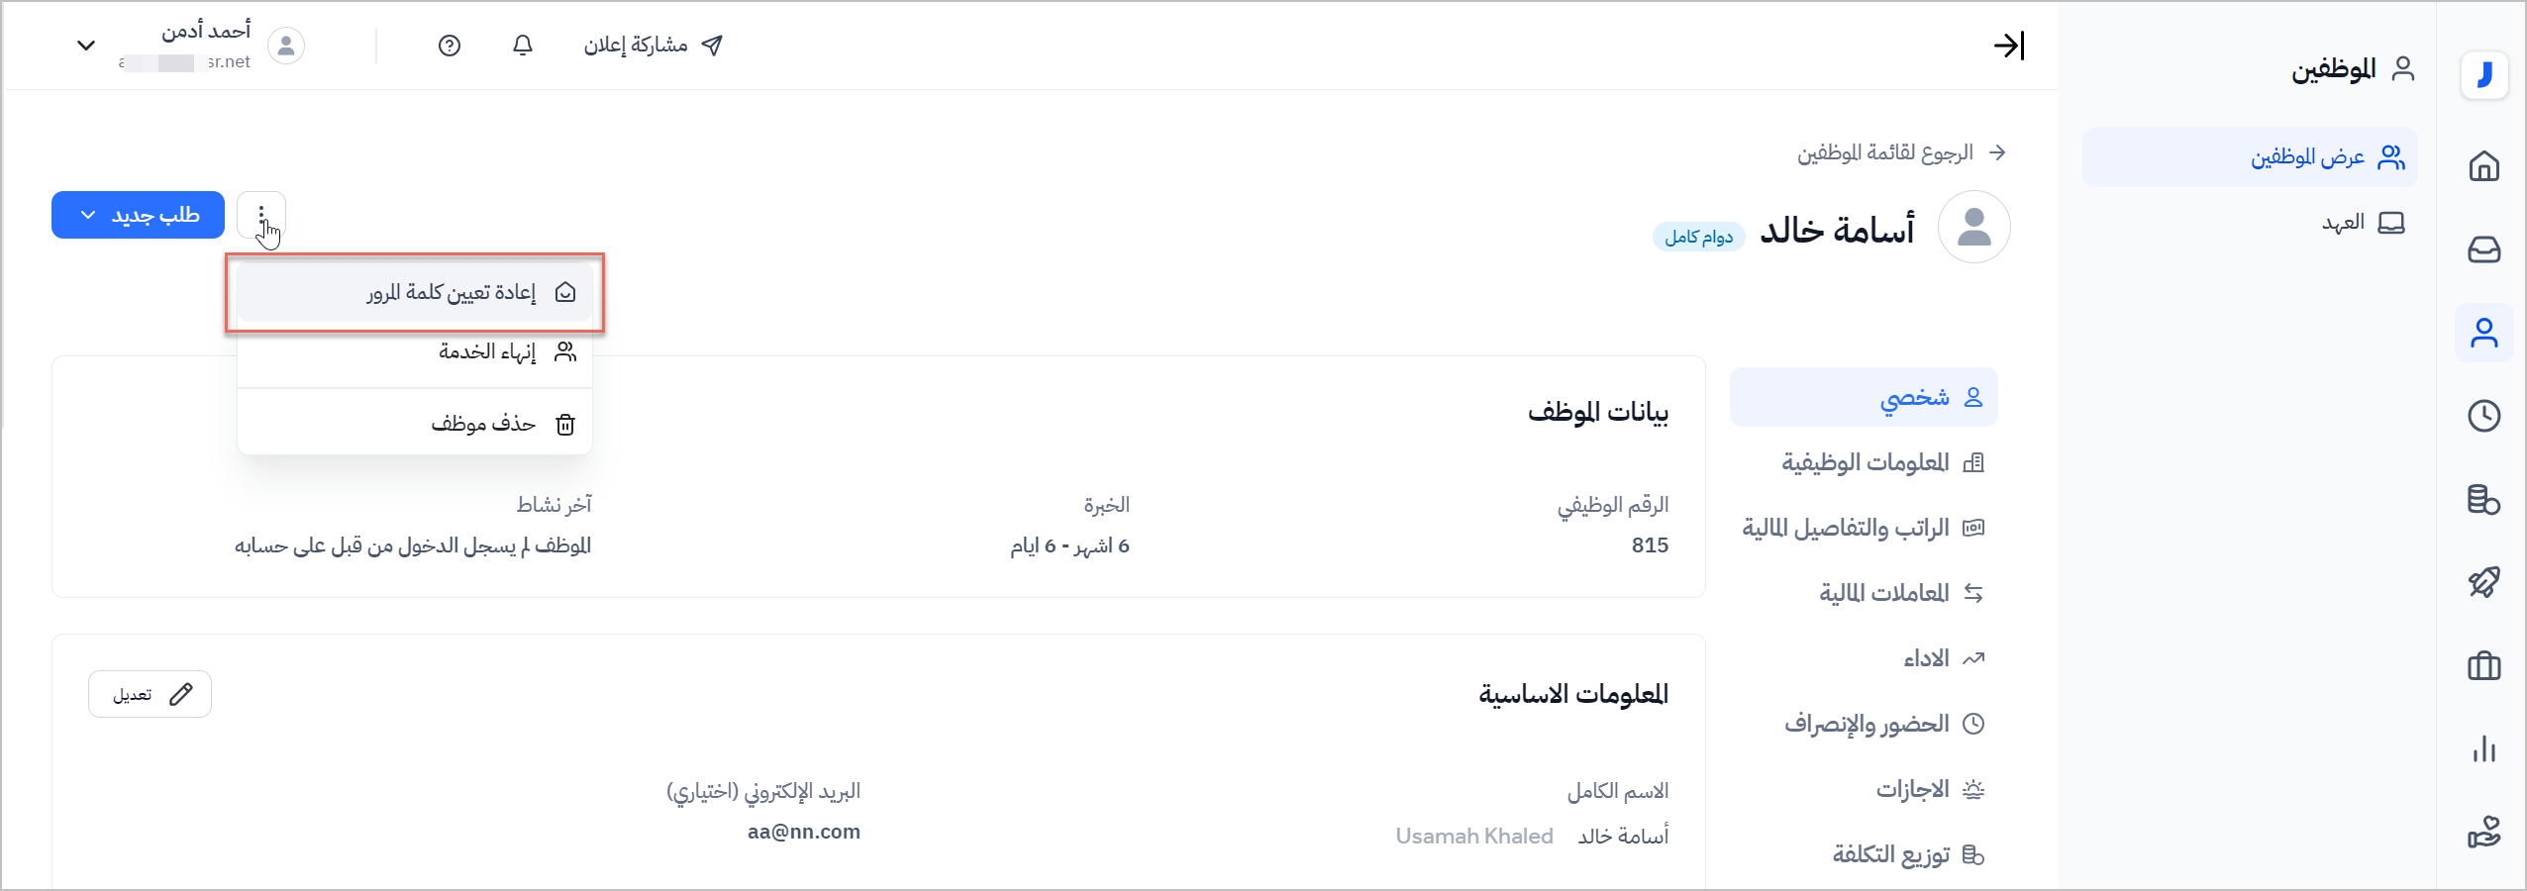Open the bar chart reports sidebar icon

tap(2483, 748)
